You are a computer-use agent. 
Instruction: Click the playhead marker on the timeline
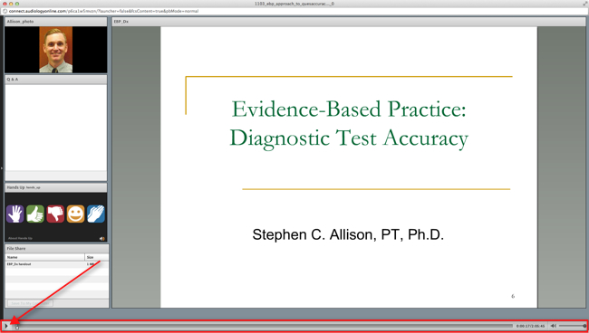[x=17, y=328]
